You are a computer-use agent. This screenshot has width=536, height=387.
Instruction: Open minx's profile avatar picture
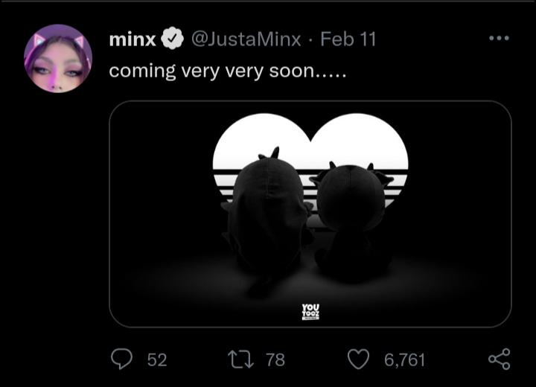click(x=58, y=58)
